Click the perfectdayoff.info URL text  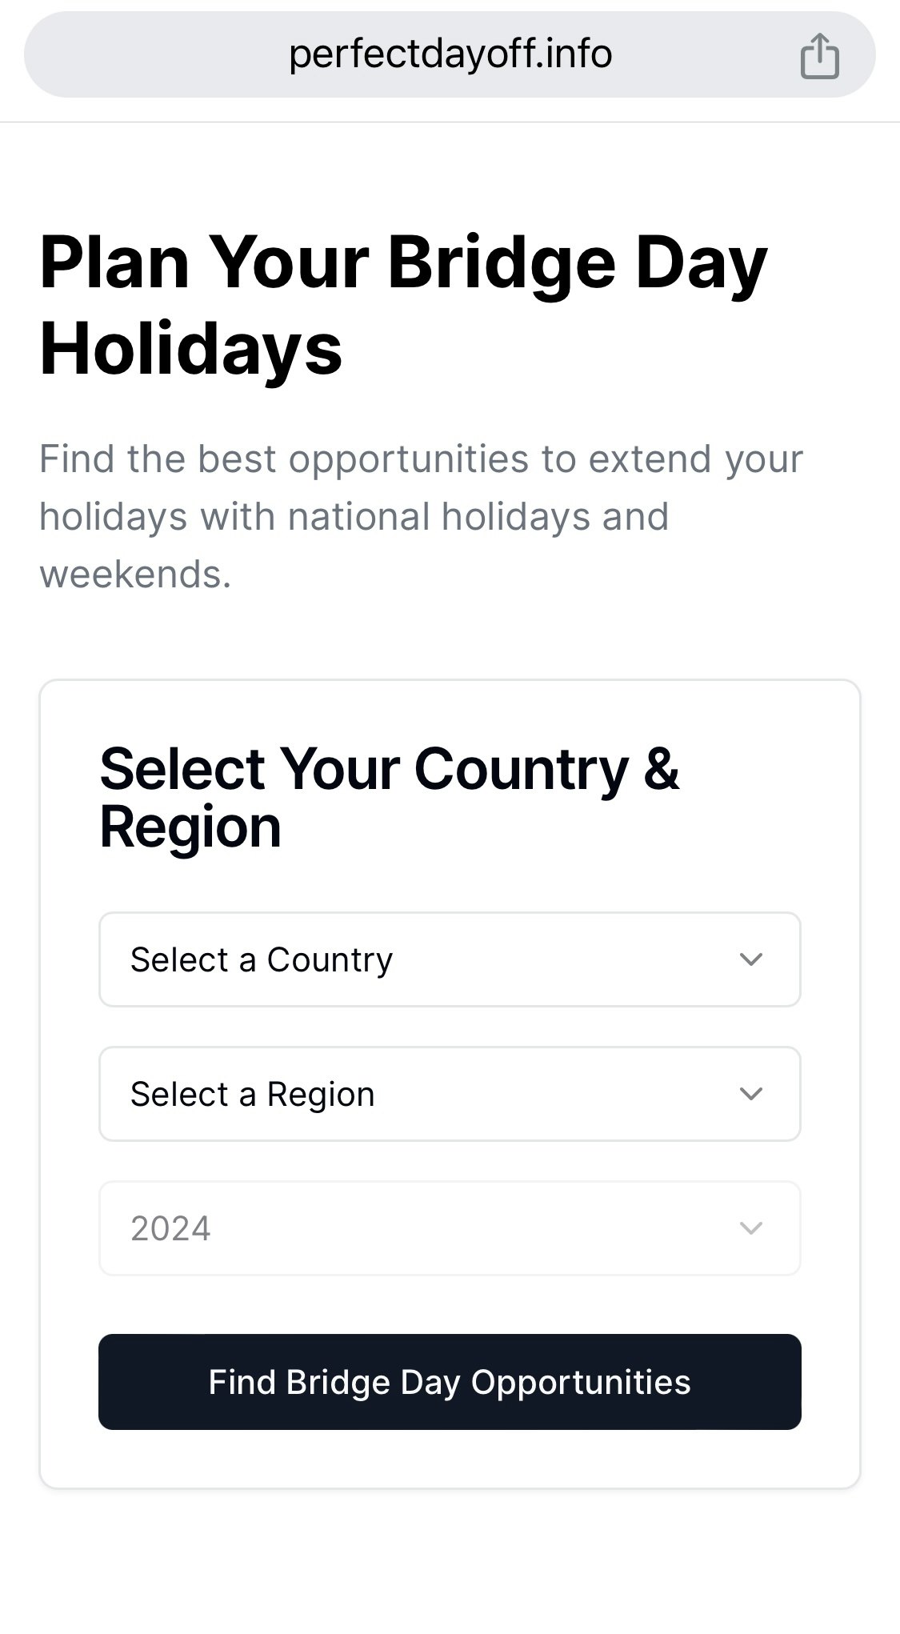(450, 54)
